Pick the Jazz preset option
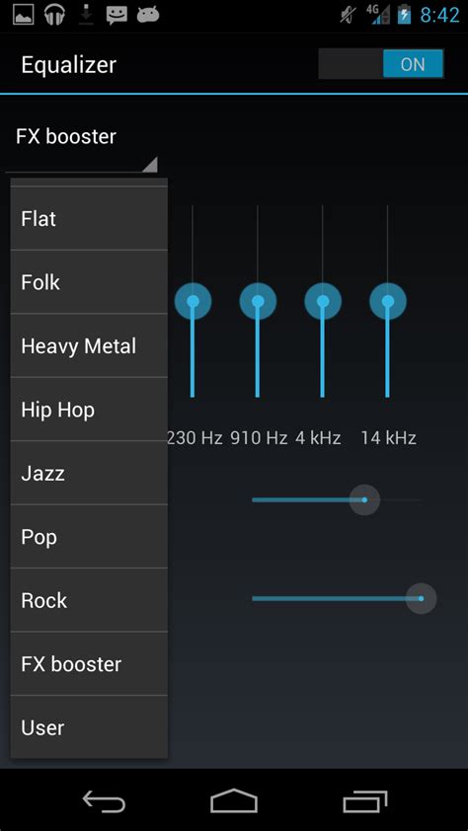This screenshot has width=468, height=831. pos(89,474)
